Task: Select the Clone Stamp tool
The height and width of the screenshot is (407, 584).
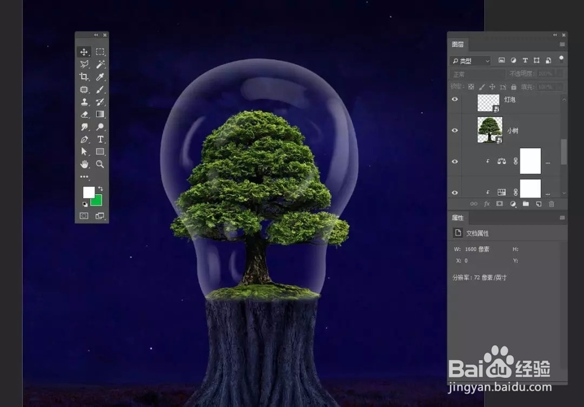Action: click(84, 103)
